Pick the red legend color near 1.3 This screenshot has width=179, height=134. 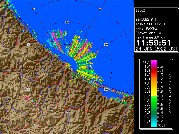[154, 71]
